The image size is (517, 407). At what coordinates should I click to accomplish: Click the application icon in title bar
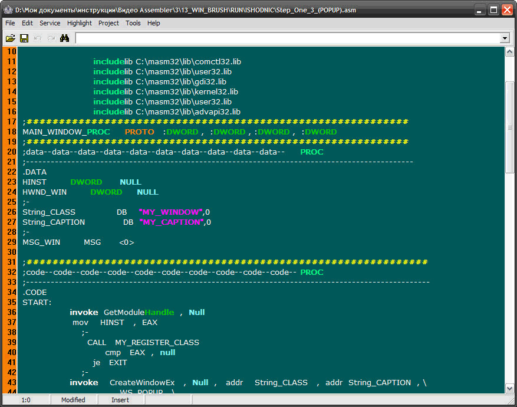tap(8, 10)
